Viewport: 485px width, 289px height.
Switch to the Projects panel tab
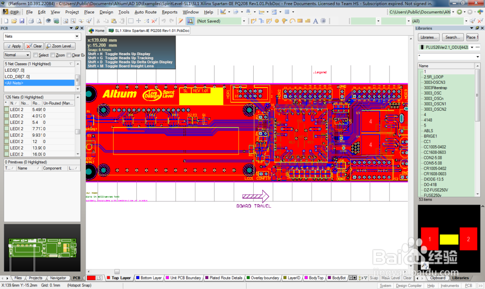coord(35,278)
